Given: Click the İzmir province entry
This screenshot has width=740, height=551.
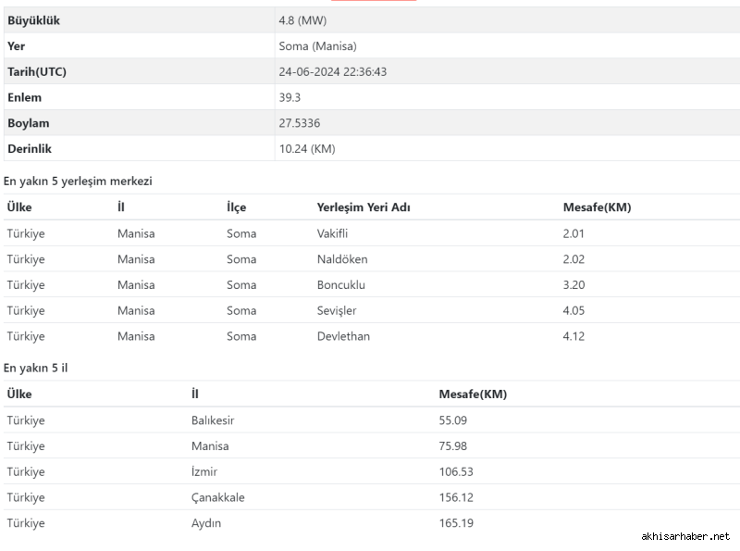Looking at the screenshot, I should (204, 471).
